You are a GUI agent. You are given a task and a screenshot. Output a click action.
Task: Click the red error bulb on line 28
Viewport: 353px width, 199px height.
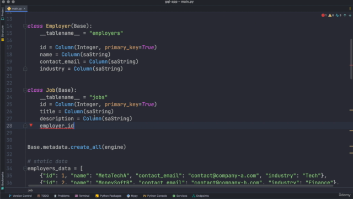tap(31, 125)
